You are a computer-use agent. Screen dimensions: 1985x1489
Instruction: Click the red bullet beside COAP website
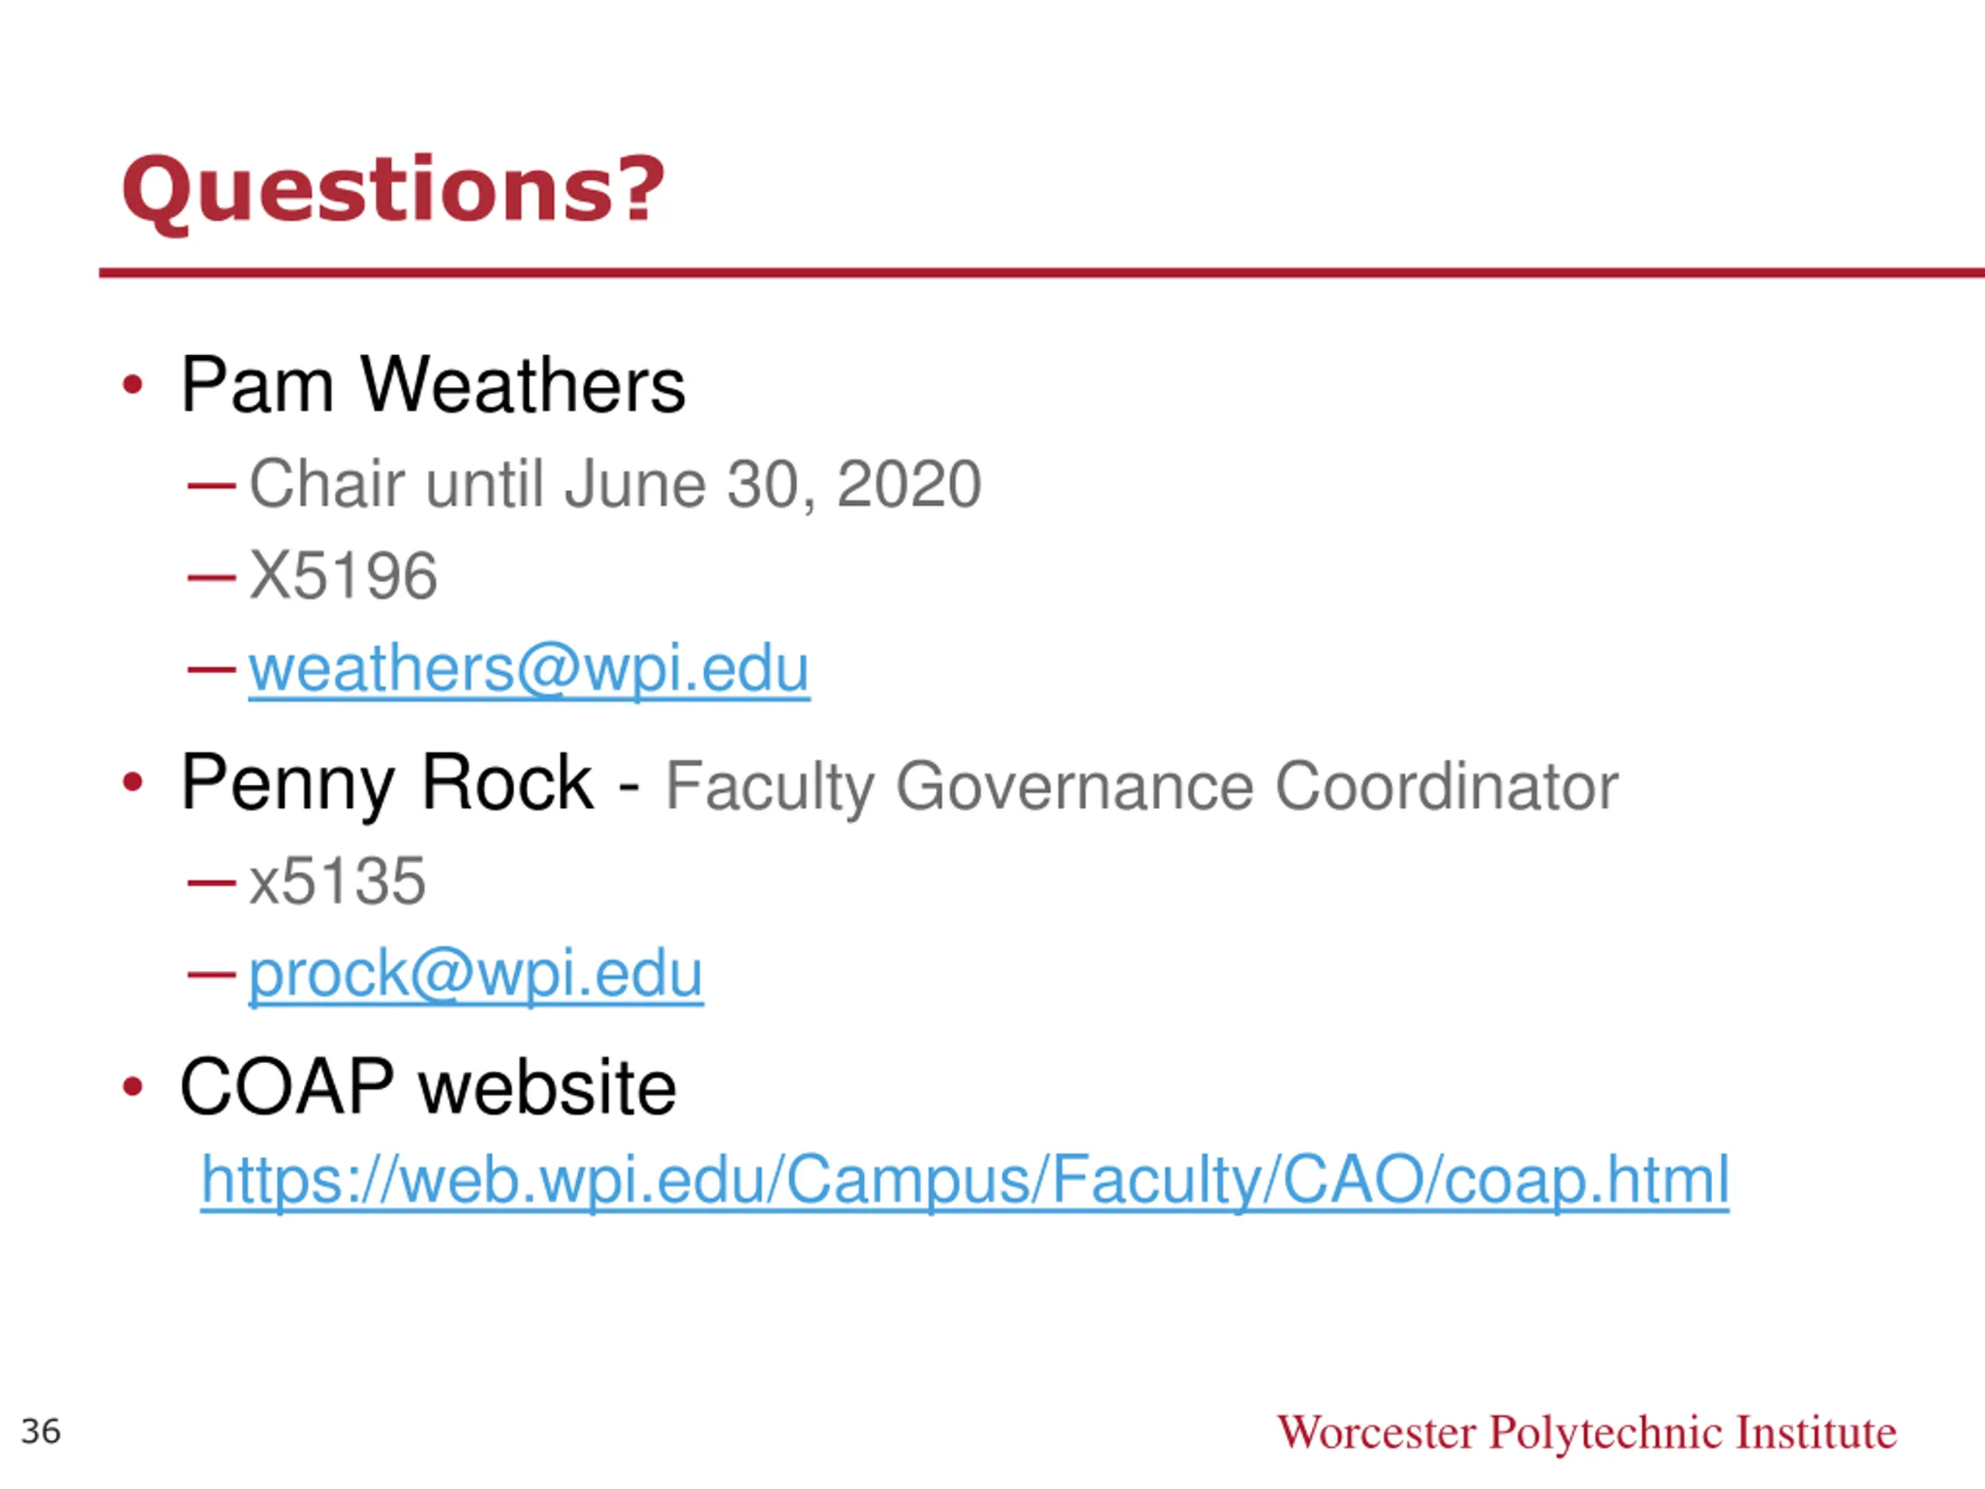point(133,1087)
